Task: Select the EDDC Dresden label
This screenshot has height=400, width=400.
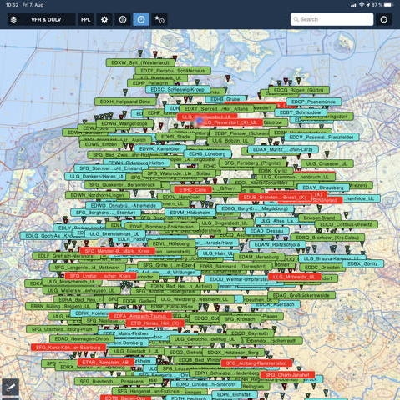Action: point(322,267)
